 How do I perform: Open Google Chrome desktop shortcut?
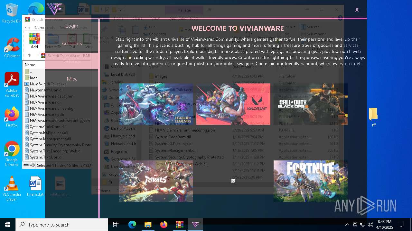click(12, 154)
